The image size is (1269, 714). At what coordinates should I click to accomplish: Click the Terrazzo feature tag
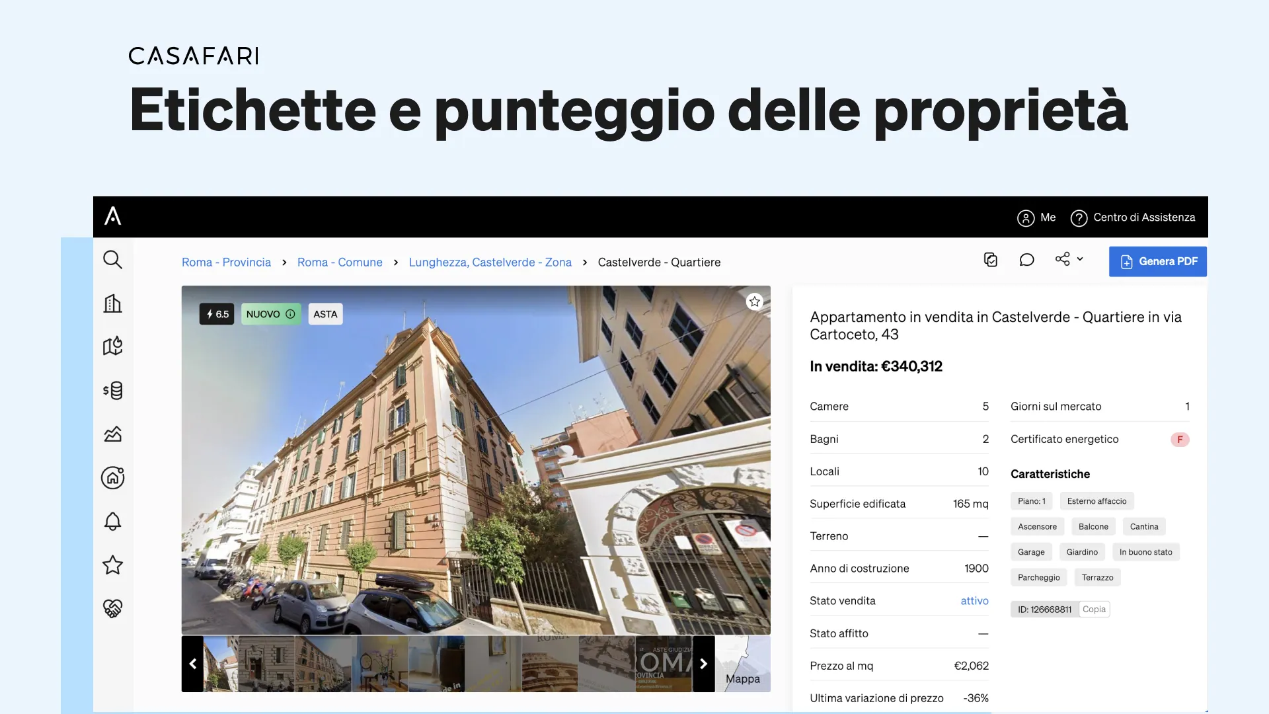(x=1097, y=578)
